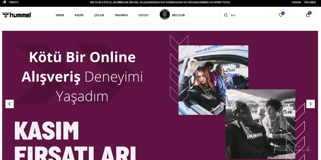Click the search magnifier icon
Screen dimensions: 321x160
(x=226, y=15)
